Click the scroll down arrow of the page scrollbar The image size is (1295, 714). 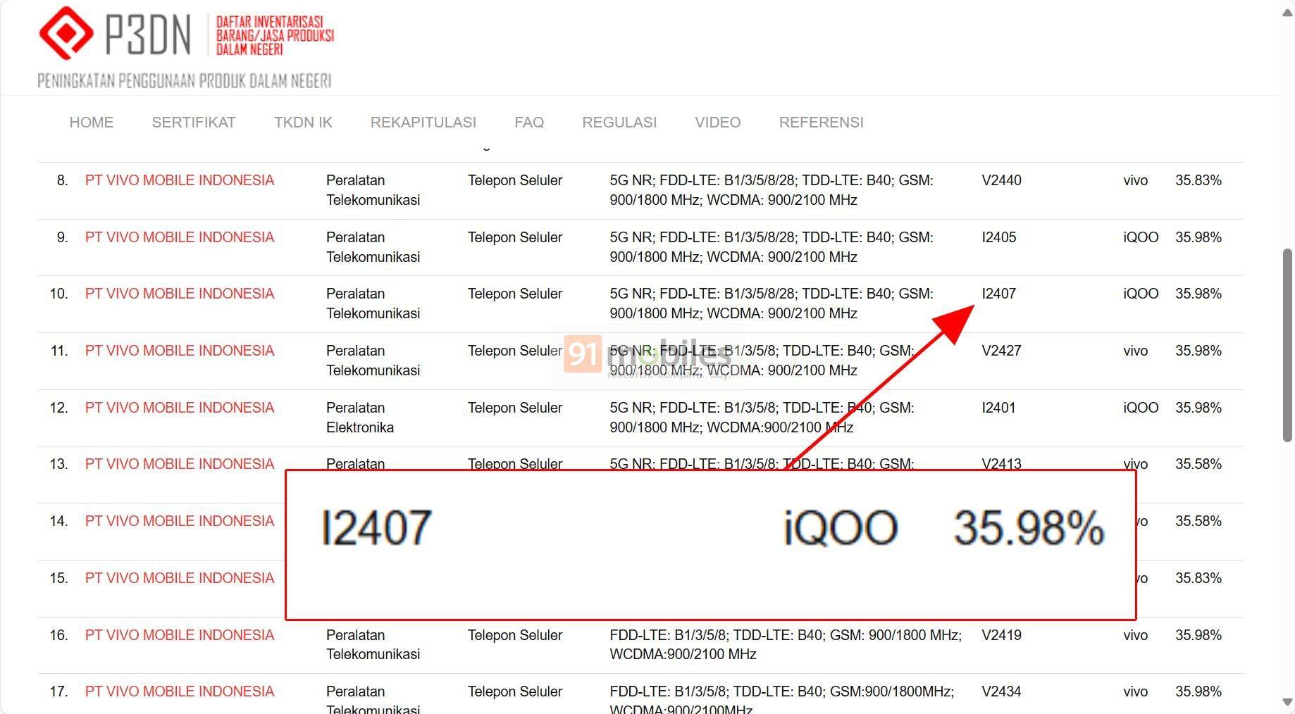tap(1287, 702)
